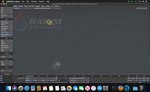Click the Clear Scene button
Viewport: 150px width, 92px height.
coord(6,15)
